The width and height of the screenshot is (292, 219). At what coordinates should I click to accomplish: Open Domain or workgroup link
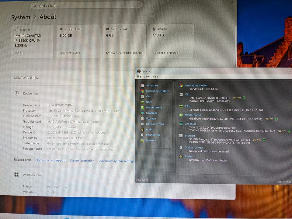click(50, 160)
